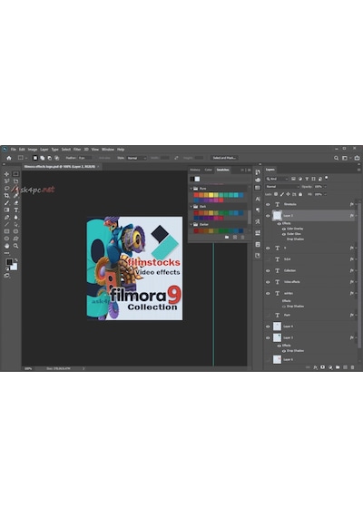
Task: Create new group folder in Layers panel
Action: coord(338,367)
